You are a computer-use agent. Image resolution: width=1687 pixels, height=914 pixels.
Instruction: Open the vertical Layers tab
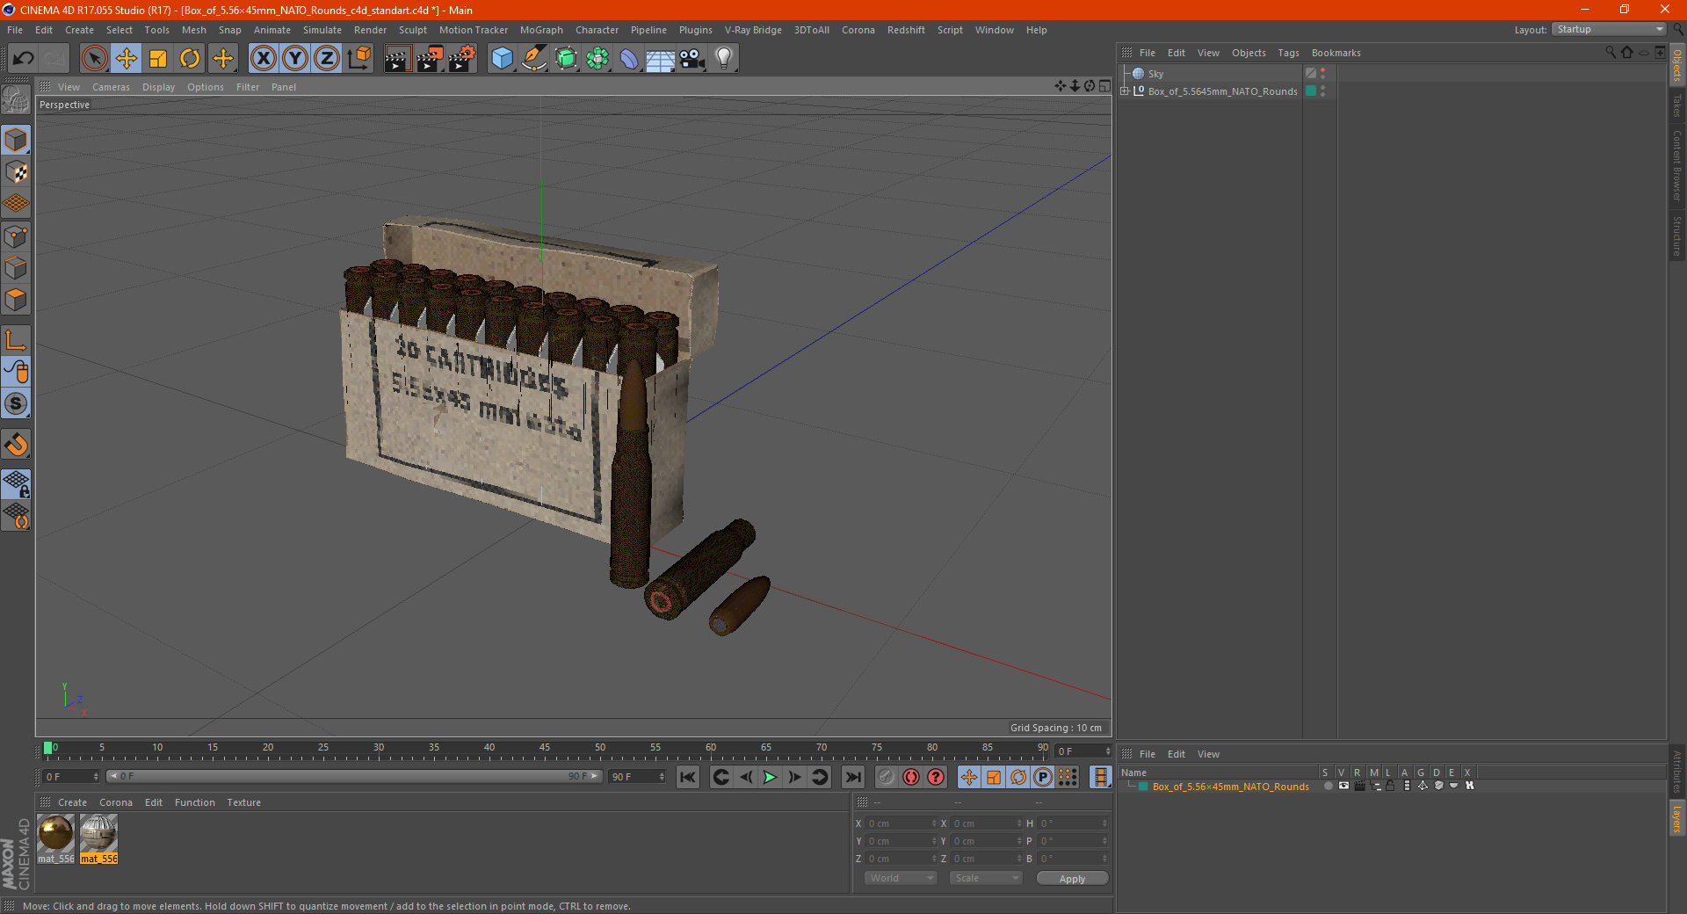click(x=1677, y=819)
